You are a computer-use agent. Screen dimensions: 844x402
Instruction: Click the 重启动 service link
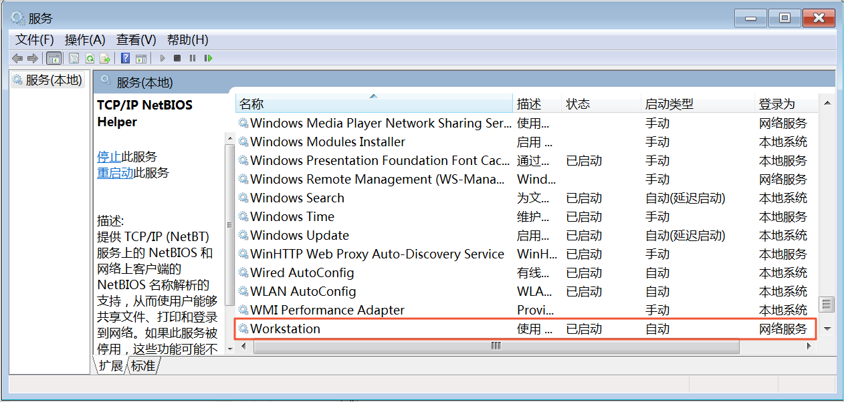coord(115,173)
